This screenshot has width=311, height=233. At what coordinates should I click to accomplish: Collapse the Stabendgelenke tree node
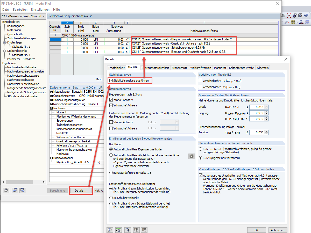coord(4,51)
